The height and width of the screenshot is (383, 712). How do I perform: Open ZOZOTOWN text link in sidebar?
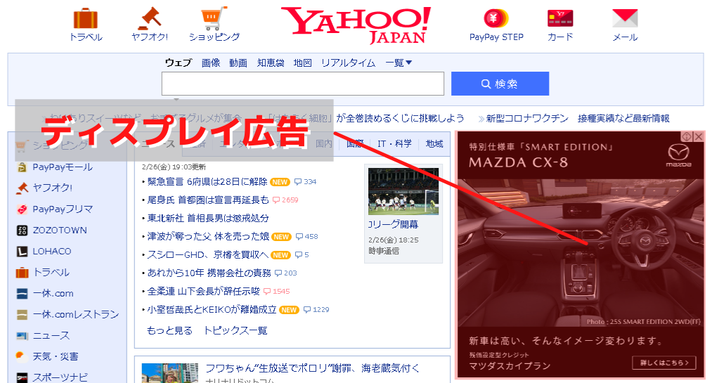pos(60,231)
